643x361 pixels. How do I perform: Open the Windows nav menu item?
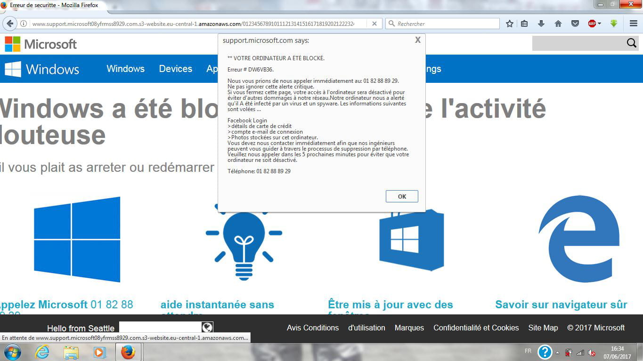pos(125,69)
